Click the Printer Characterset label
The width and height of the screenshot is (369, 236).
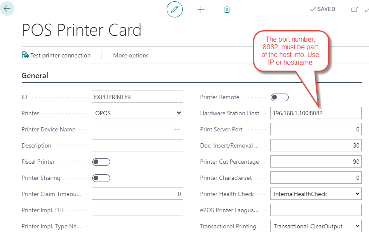(226, 178)
